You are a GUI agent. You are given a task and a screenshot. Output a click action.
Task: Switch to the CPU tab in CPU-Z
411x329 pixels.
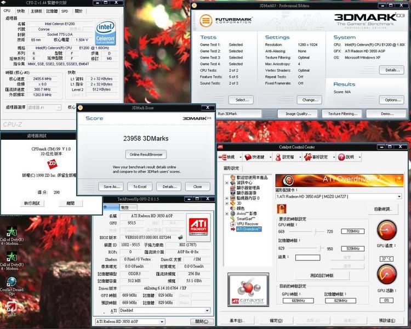pyautogui.click(x=7, y=11)
